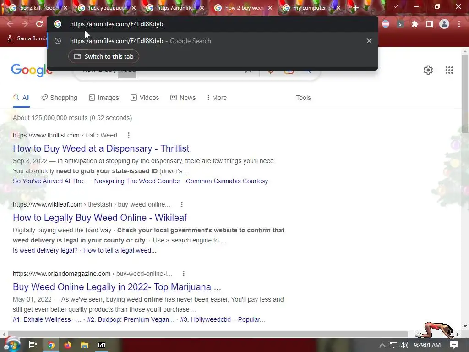Open the network tray icon
469x352 pixels.
pos(393,345)
